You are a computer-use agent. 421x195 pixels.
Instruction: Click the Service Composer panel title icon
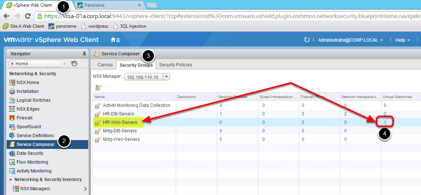point(96,54)
